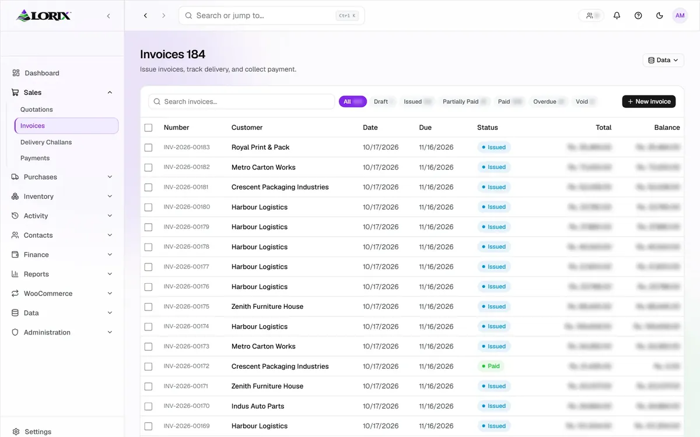Click Royal Print & Pack customer
700x437 pixels.
click(x=260, y=147)
